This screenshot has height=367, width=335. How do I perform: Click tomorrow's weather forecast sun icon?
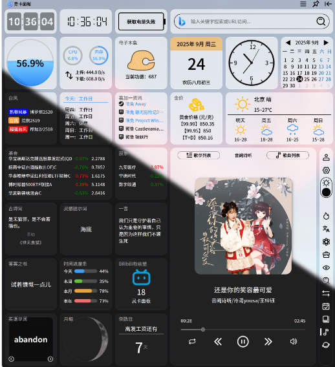tap(241, 130)
